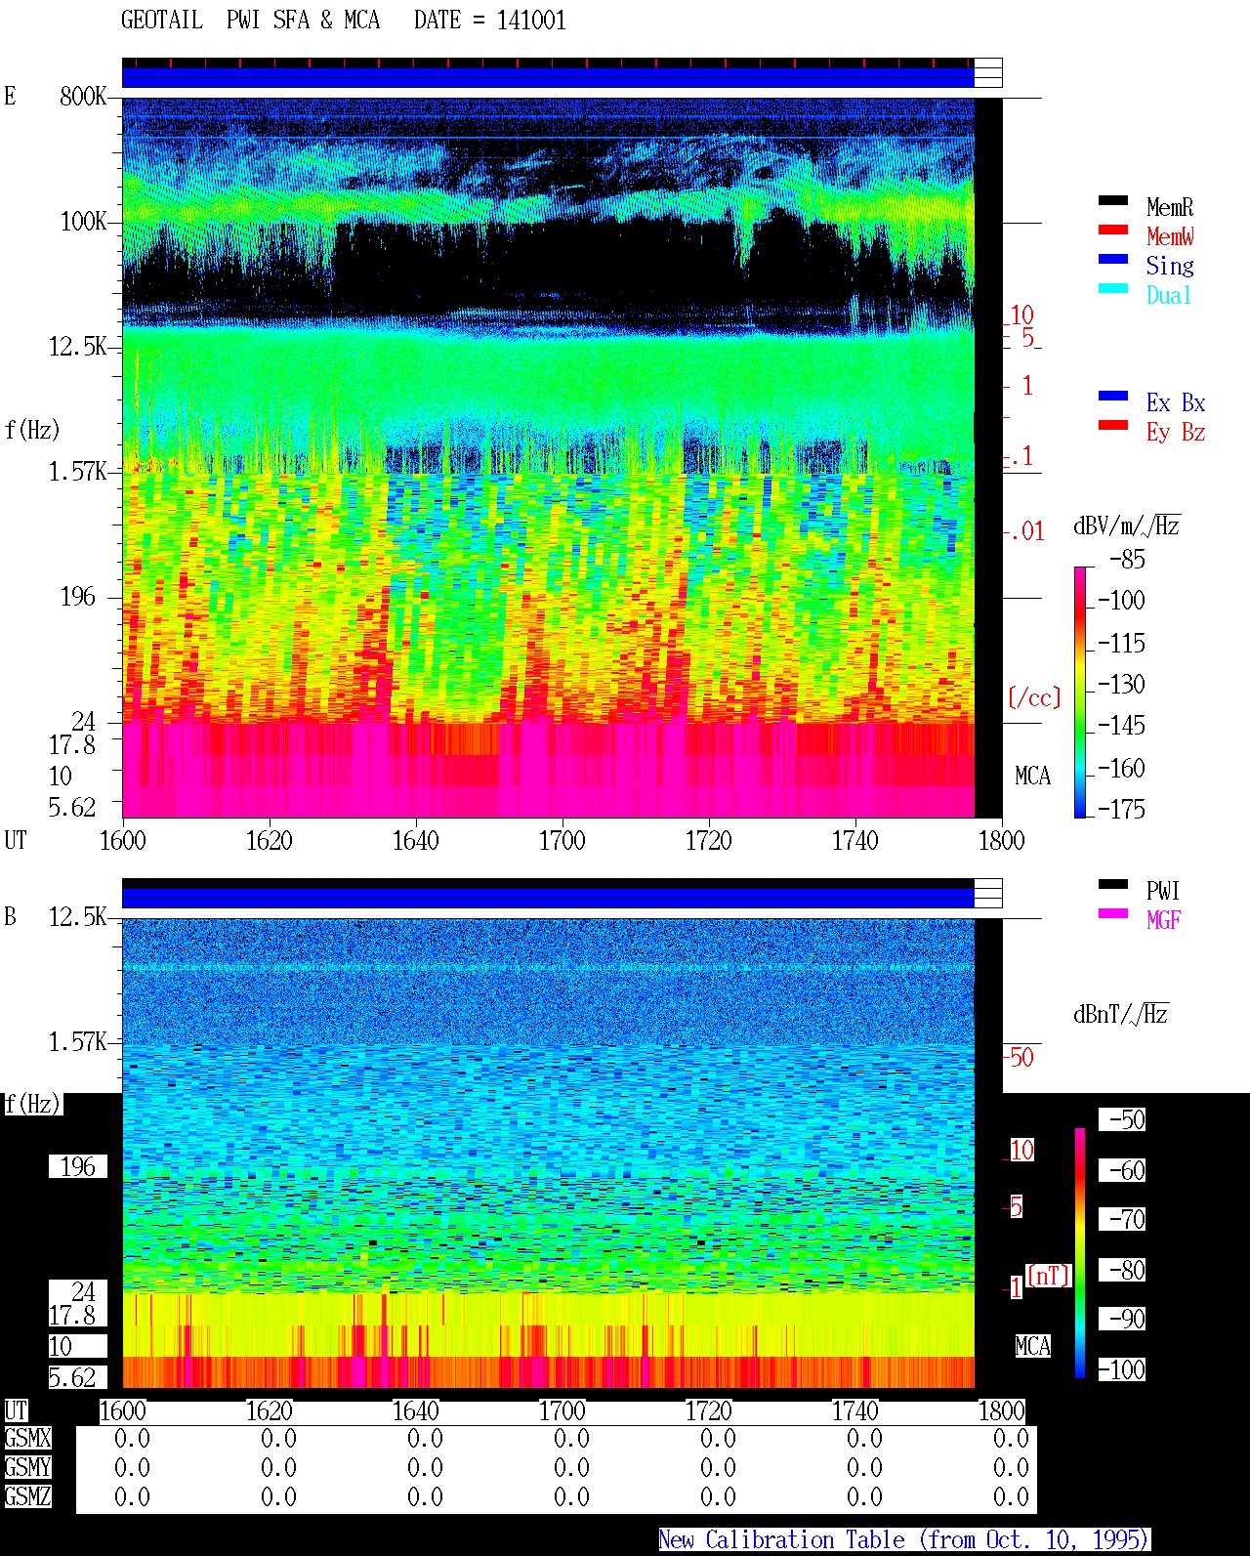Click the black MemR legend swatch
This screenshot has height=1556, width=1250.
pyautogui.click(x=1113, y=201)
